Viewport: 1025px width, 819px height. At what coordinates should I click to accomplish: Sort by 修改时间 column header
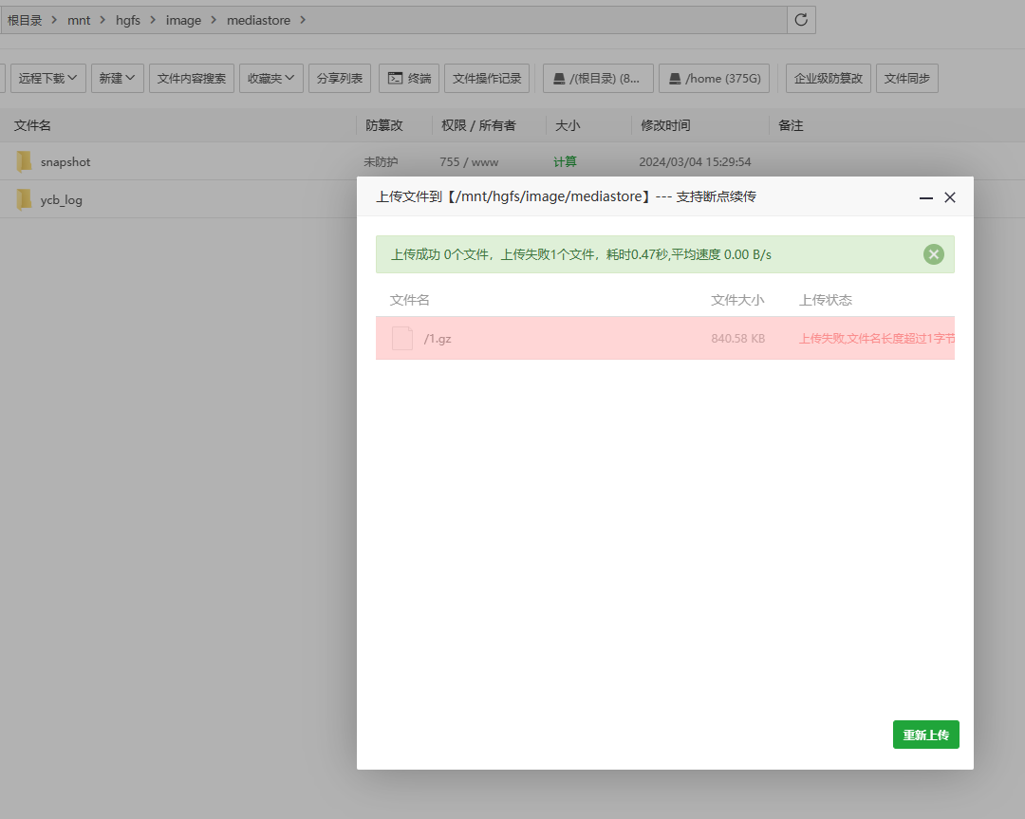(665, 125)
